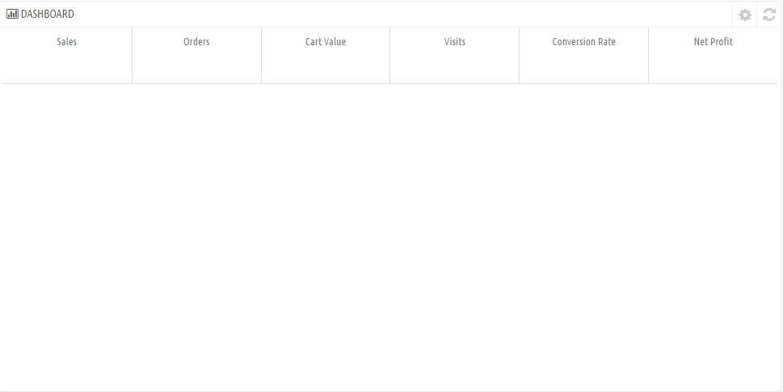Viewport: 783px width, 392px height.
Task: Select the Net Profit tab
Action: point(713,56)
